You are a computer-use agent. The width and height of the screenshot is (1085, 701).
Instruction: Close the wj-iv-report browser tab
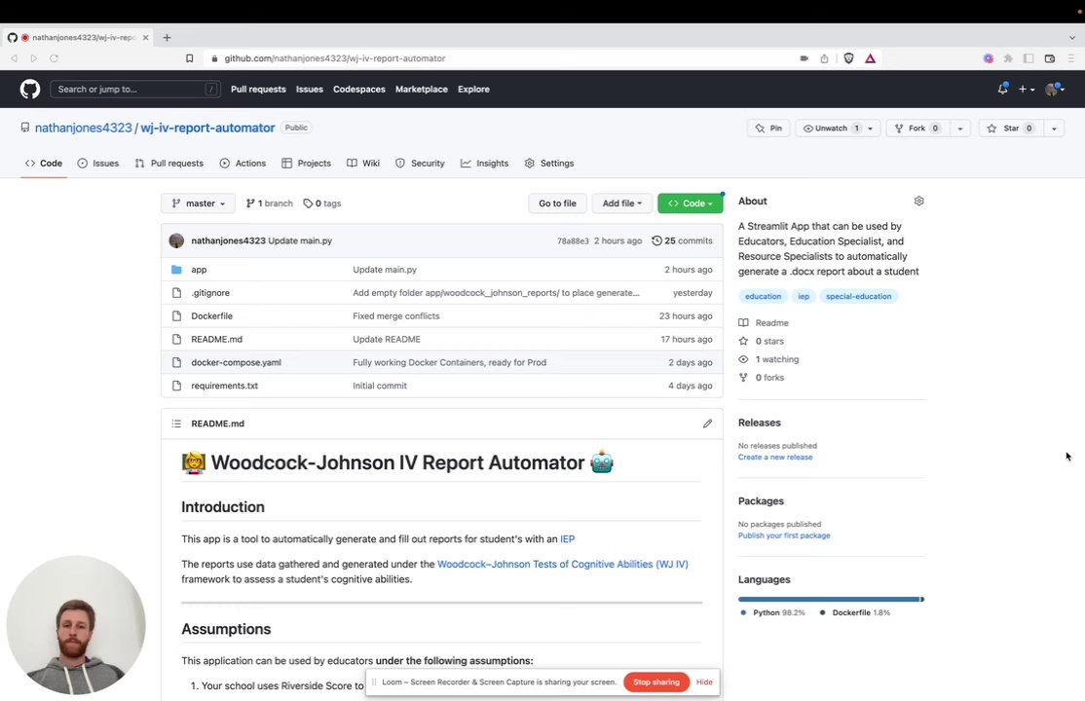tap(145, 37)
